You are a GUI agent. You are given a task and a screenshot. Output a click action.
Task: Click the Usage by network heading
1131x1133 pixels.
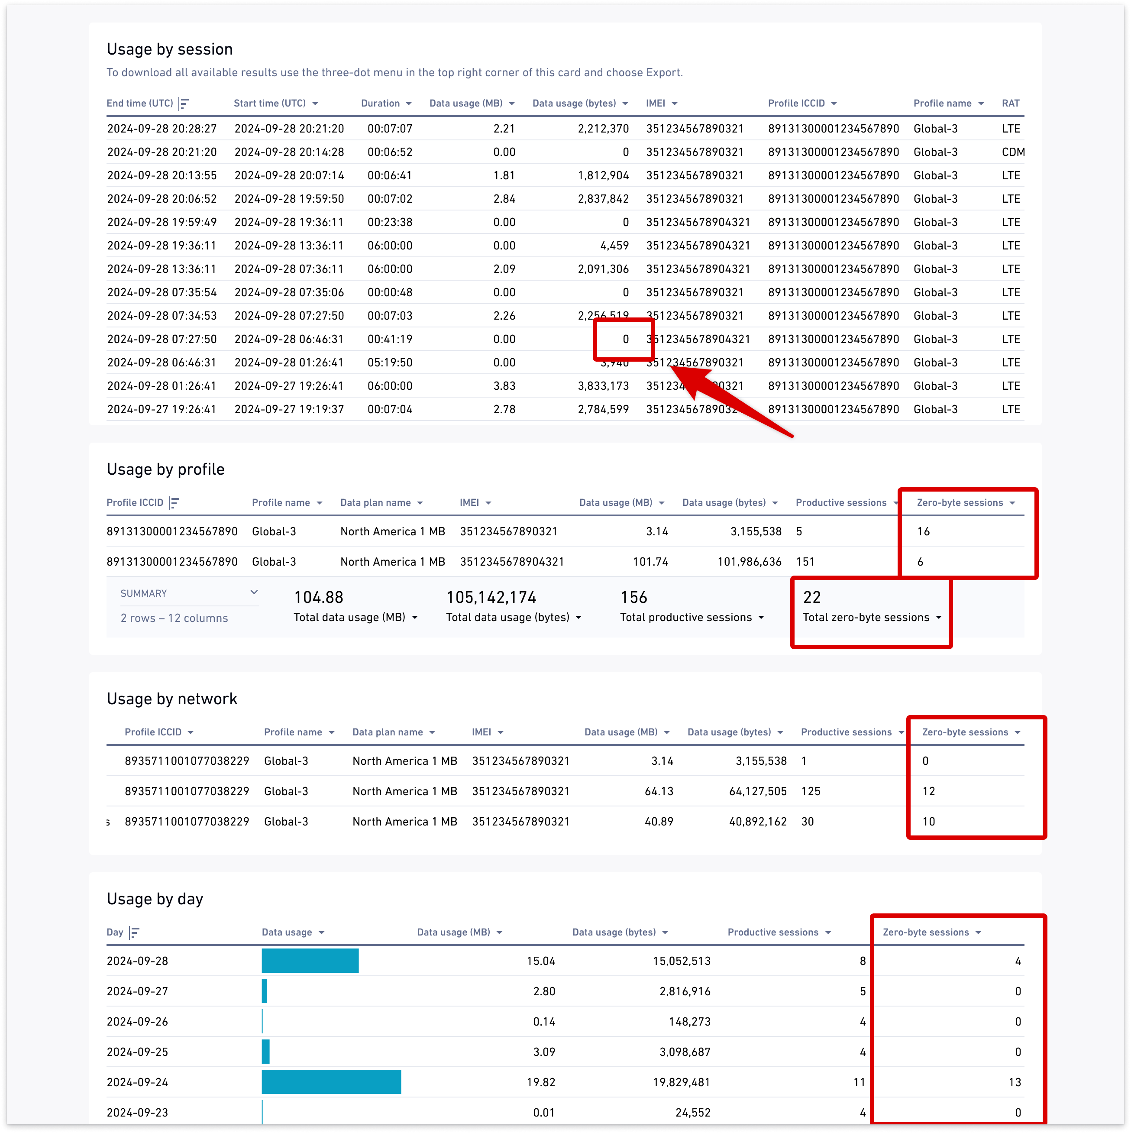point(172,699)
